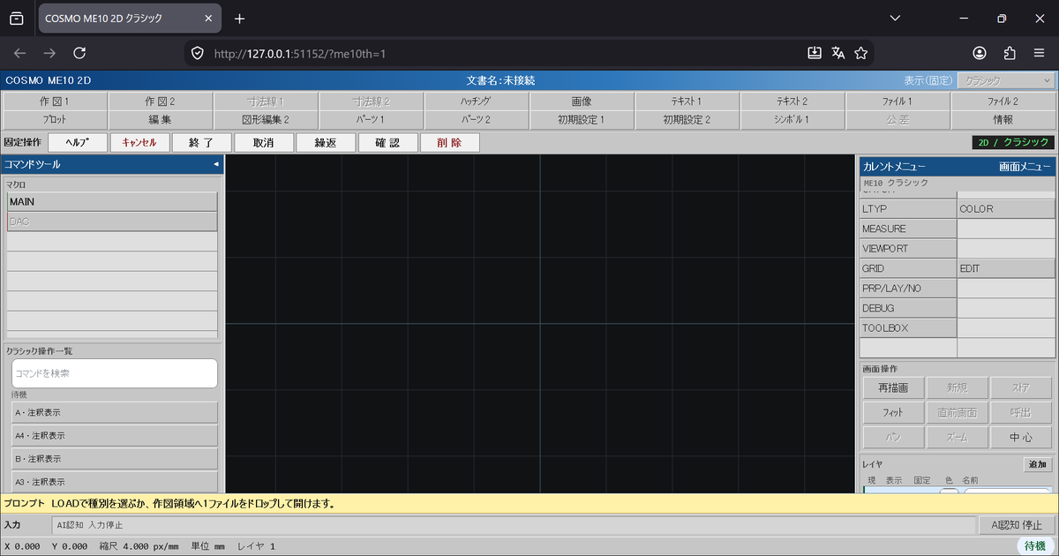Image resolution: width=1059 pixels, height=556 pixels.
Task: Click the フィット fit-view button
Action: click(x=893, y=412)
